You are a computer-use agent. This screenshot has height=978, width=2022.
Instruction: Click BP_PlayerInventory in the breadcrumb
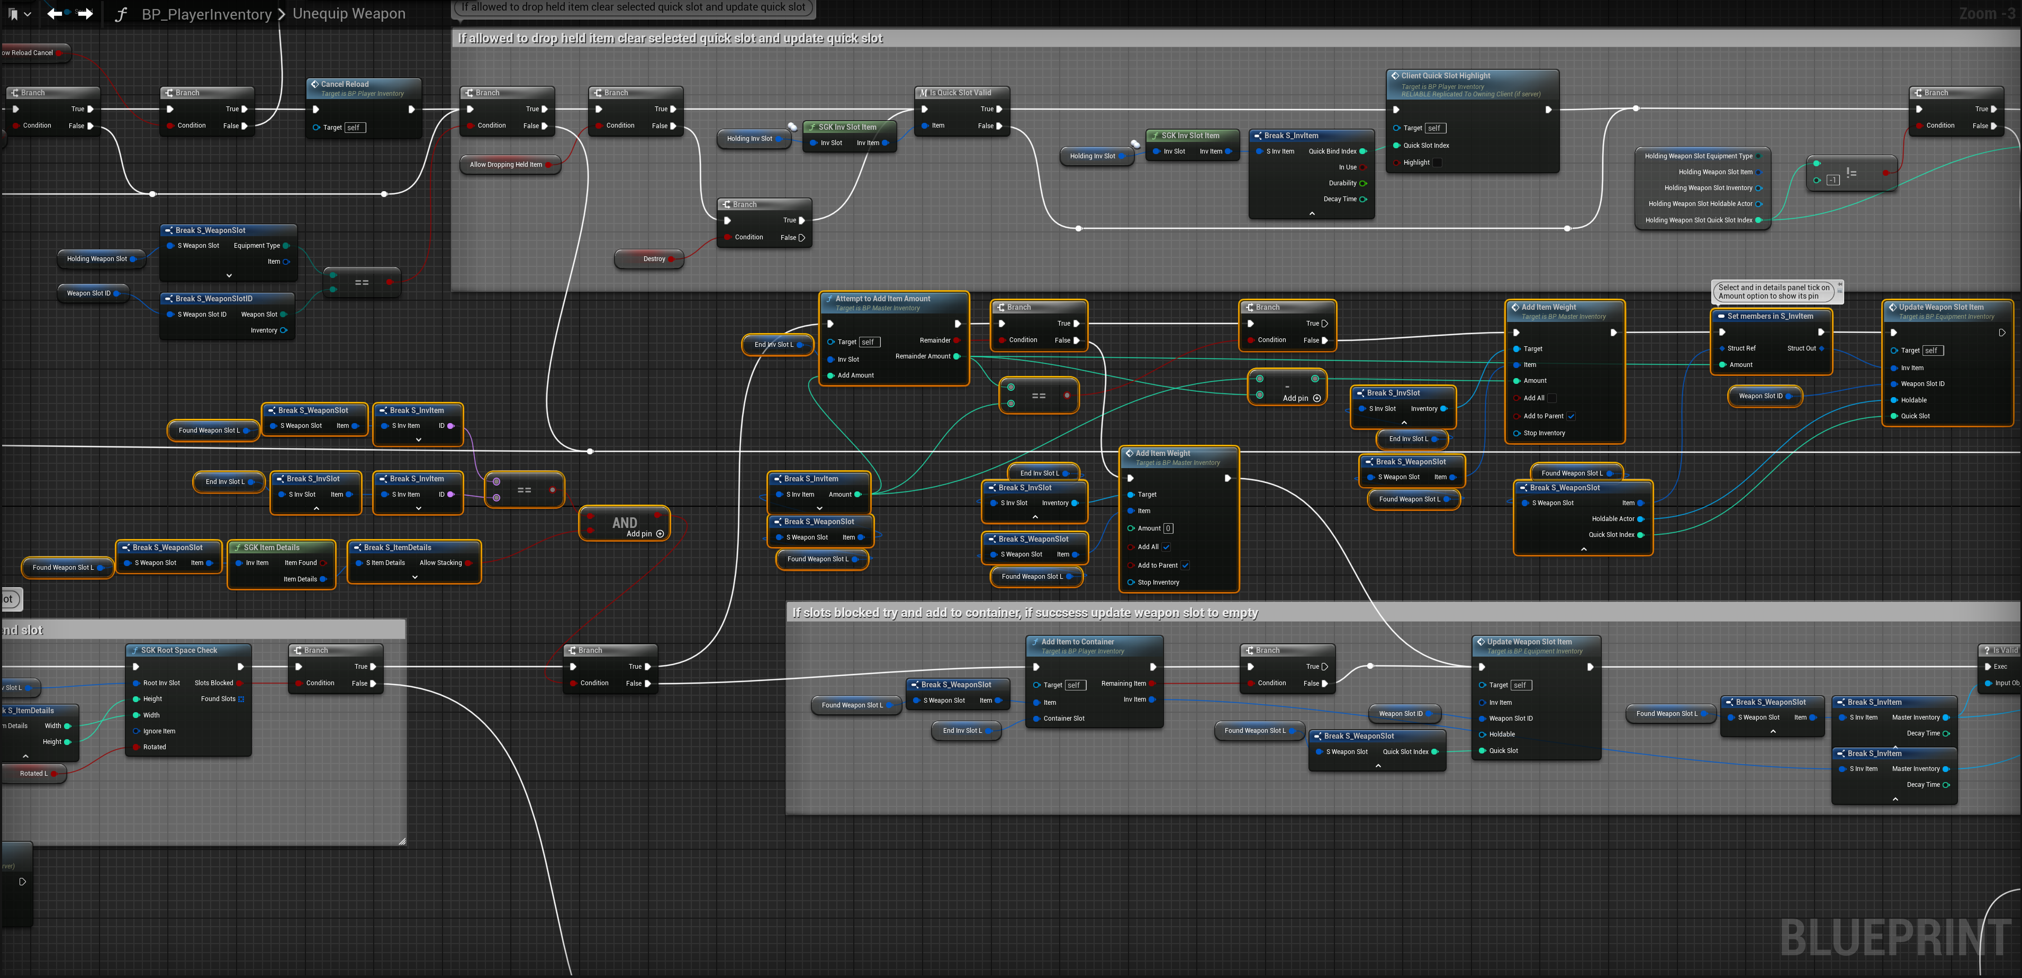pyautogui.click(x=206, y=14)
